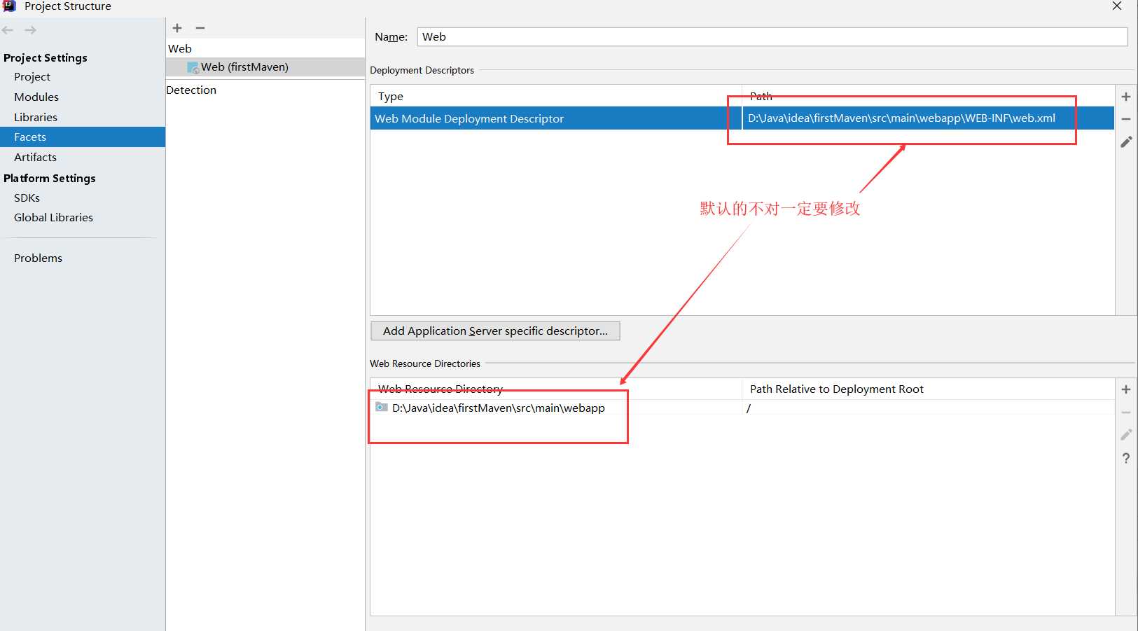Click the IntelliJ IDEA logo icon

(x=10, y=6)
